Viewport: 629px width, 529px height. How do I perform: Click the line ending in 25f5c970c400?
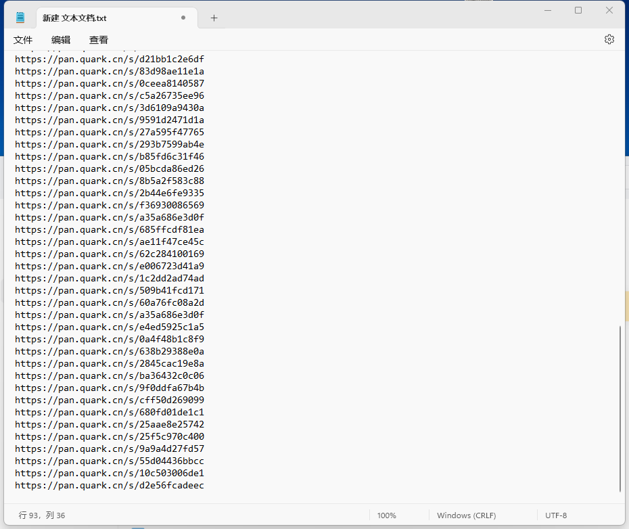click(110, 437)
